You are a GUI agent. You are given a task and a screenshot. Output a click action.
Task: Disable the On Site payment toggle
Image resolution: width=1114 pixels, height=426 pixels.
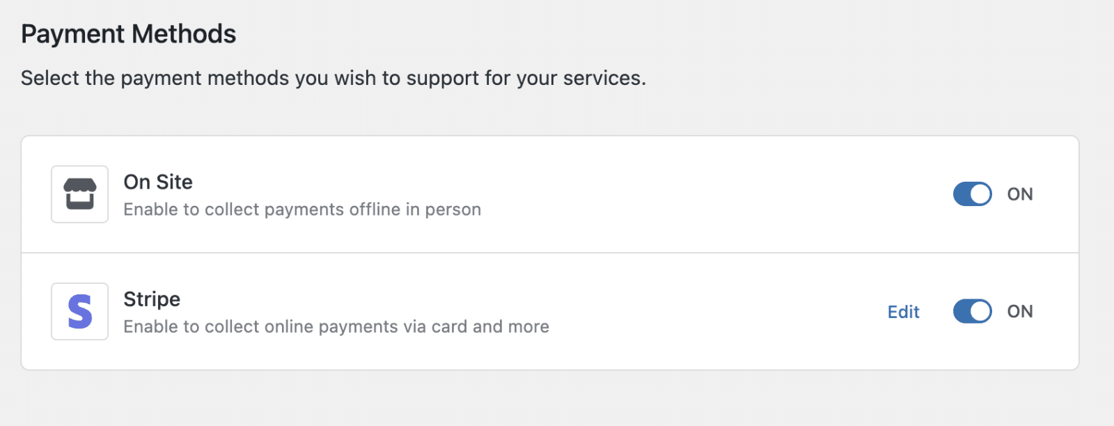(973, 194)
